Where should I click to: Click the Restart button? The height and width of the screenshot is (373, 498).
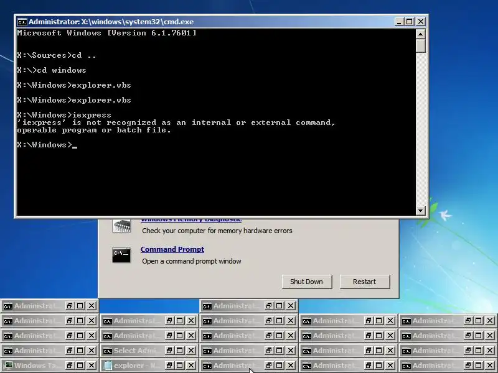365,282
